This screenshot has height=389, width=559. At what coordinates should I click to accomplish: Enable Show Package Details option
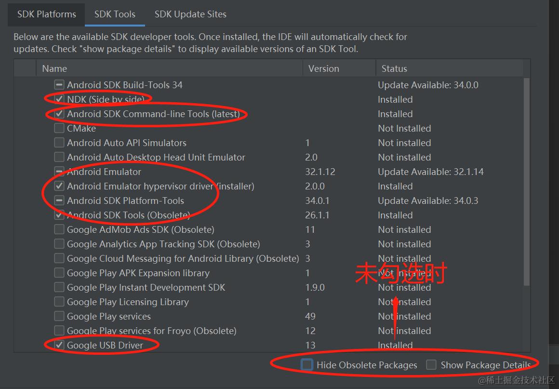[x=431, y=365]
